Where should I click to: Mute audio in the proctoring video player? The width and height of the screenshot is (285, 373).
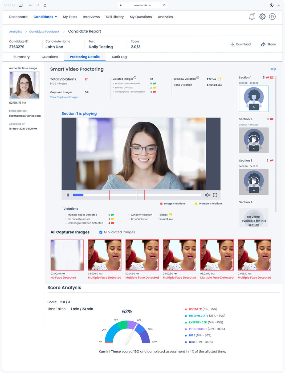point(207,195)
